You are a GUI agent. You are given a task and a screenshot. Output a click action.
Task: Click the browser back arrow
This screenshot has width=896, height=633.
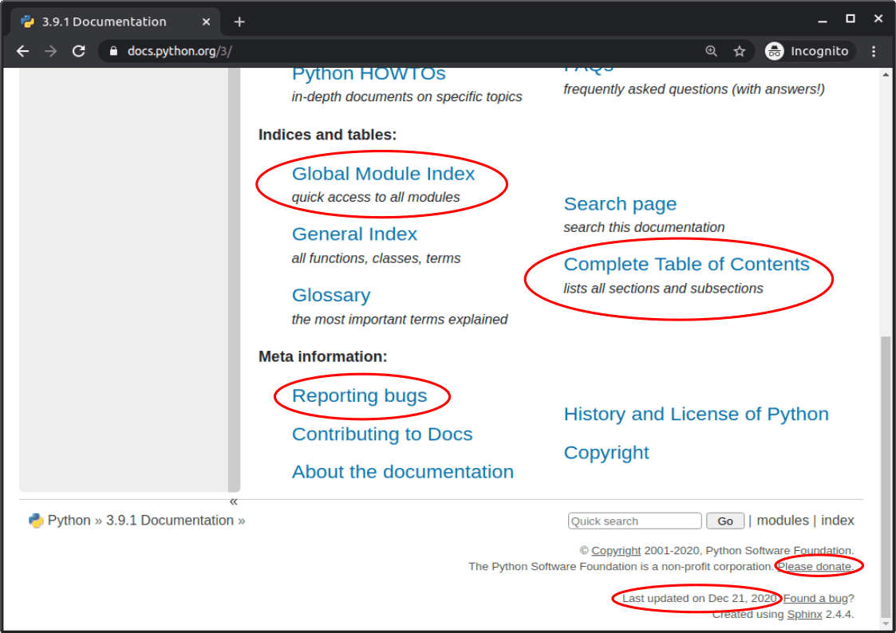coord(22,50)
